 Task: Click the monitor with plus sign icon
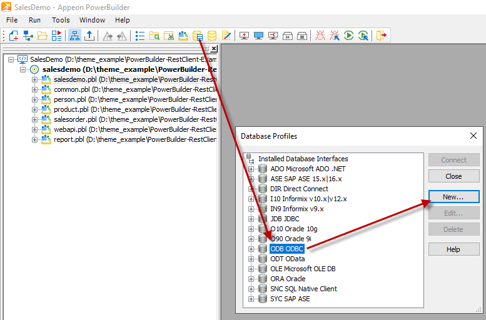[244, 36]
